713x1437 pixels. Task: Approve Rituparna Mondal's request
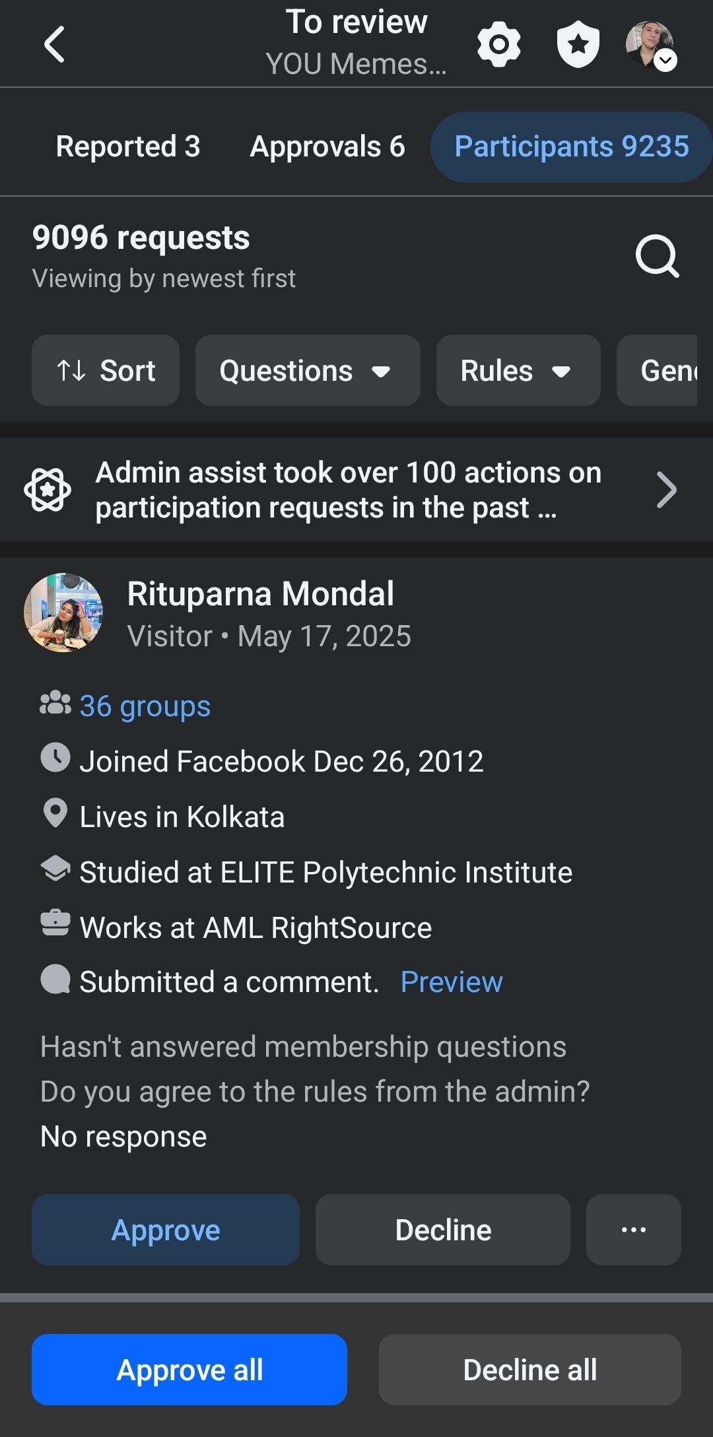[x=166, y=1230]
